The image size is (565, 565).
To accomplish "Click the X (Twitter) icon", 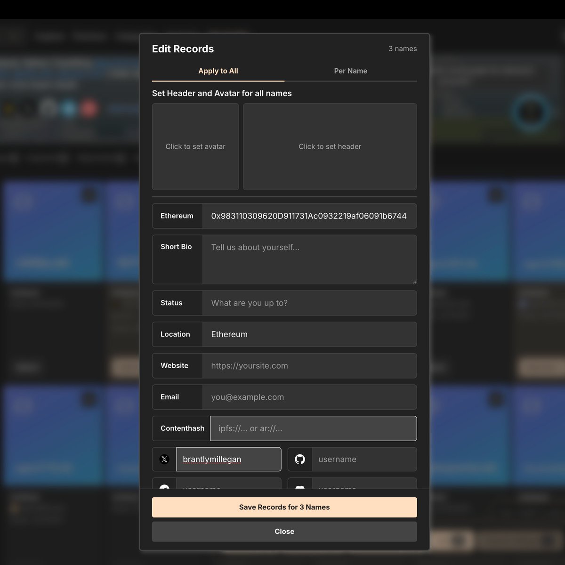I will (164, 460).
